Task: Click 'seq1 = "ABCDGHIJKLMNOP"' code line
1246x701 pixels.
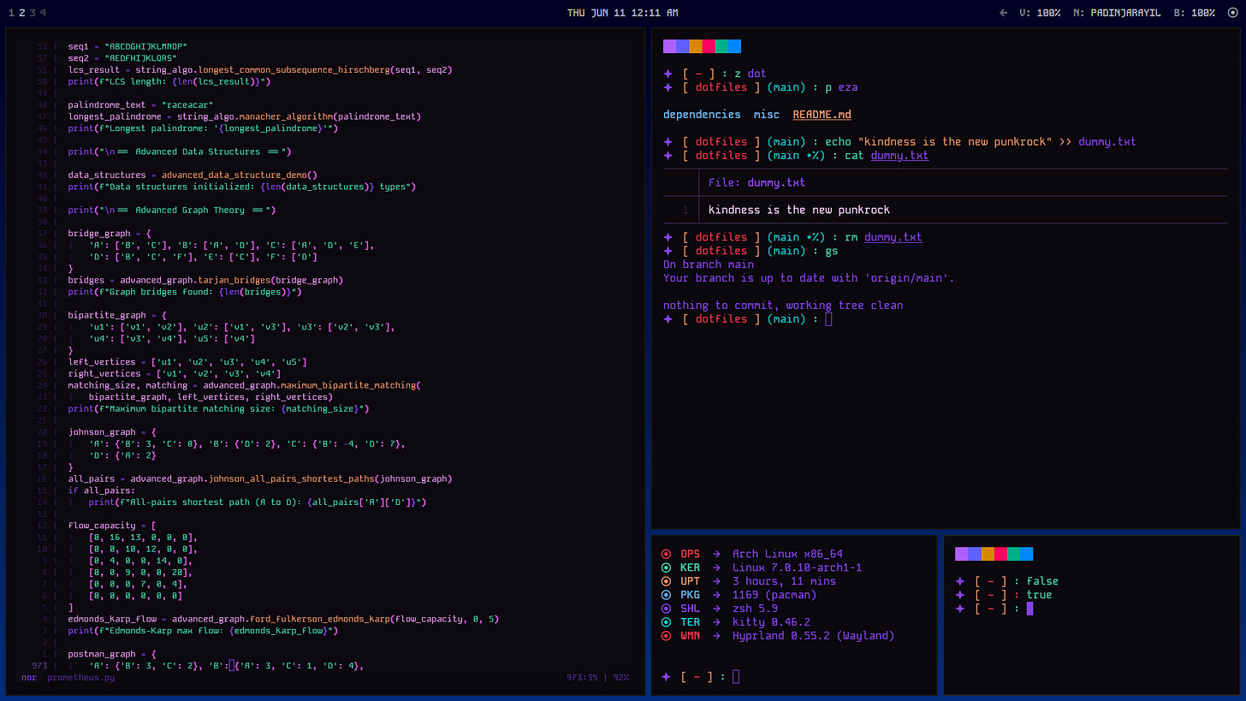Action: click(128, 46)
